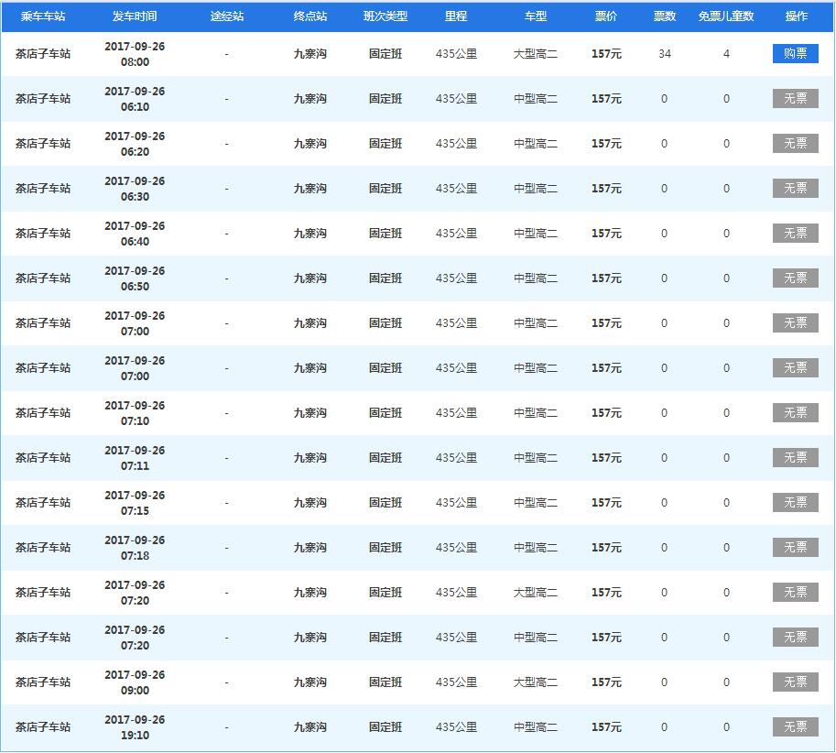Click the ticket count 0 in 19:10 row
Image resolution: width=836 pixels, height=753 pixels.
pos(665,726)
